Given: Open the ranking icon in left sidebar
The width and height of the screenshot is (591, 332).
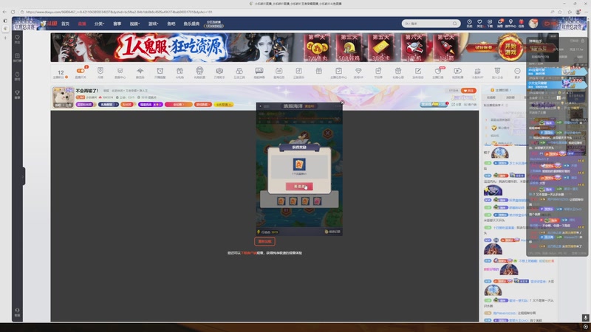Looking at the screenshot, I should coord(17,58).
